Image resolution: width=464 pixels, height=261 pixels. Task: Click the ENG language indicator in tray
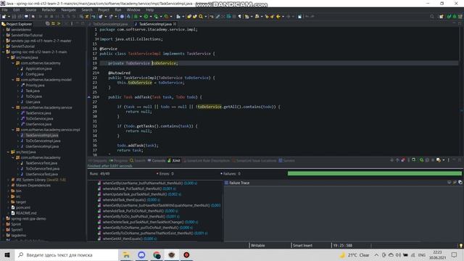pyautogui.click(x=422, y=254)
